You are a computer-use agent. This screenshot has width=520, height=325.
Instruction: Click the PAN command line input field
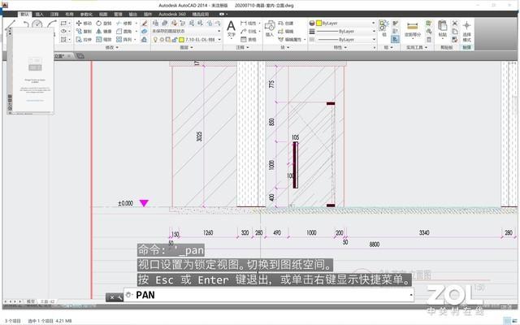click(x=269, y=295)
